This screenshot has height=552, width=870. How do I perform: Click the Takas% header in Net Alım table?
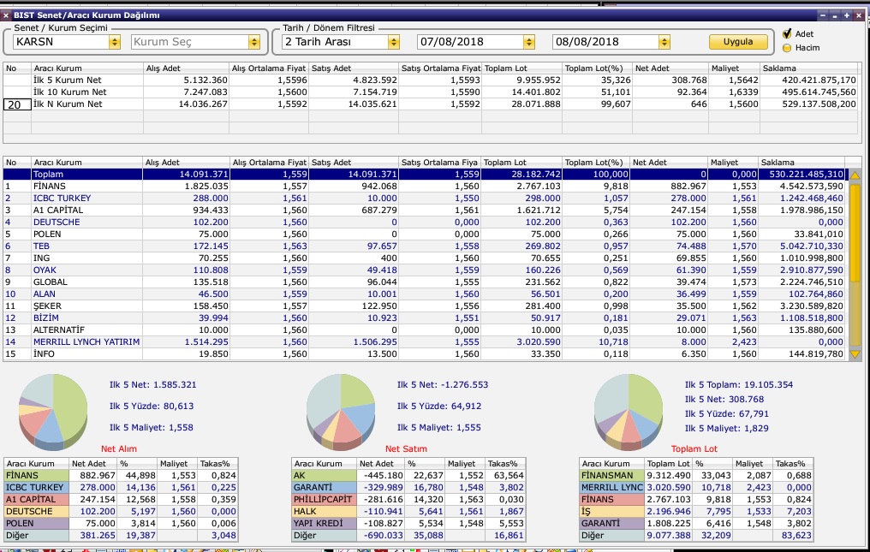tap(217, 464)
